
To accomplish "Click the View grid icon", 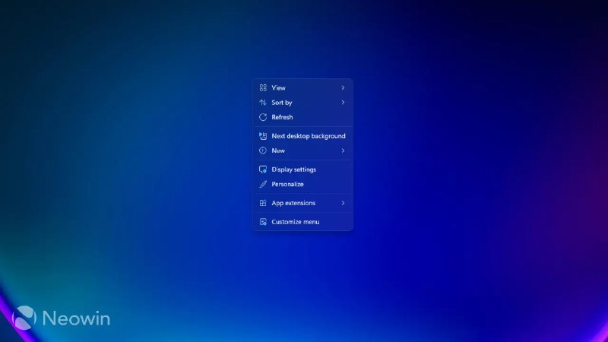I will pos(263,87).
